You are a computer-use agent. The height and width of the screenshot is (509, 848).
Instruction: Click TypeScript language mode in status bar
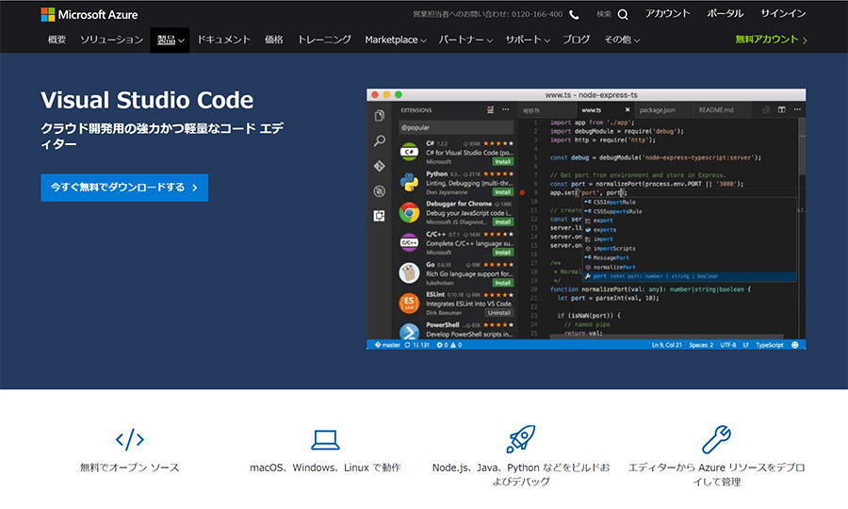770,345
